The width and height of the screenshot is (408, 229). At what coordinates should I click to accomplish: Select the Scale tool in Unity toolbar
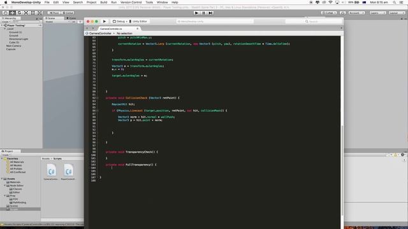[26, 13]
